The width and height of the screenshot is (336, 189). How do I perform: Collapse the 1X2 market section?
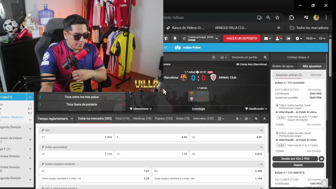coord(261,130)
